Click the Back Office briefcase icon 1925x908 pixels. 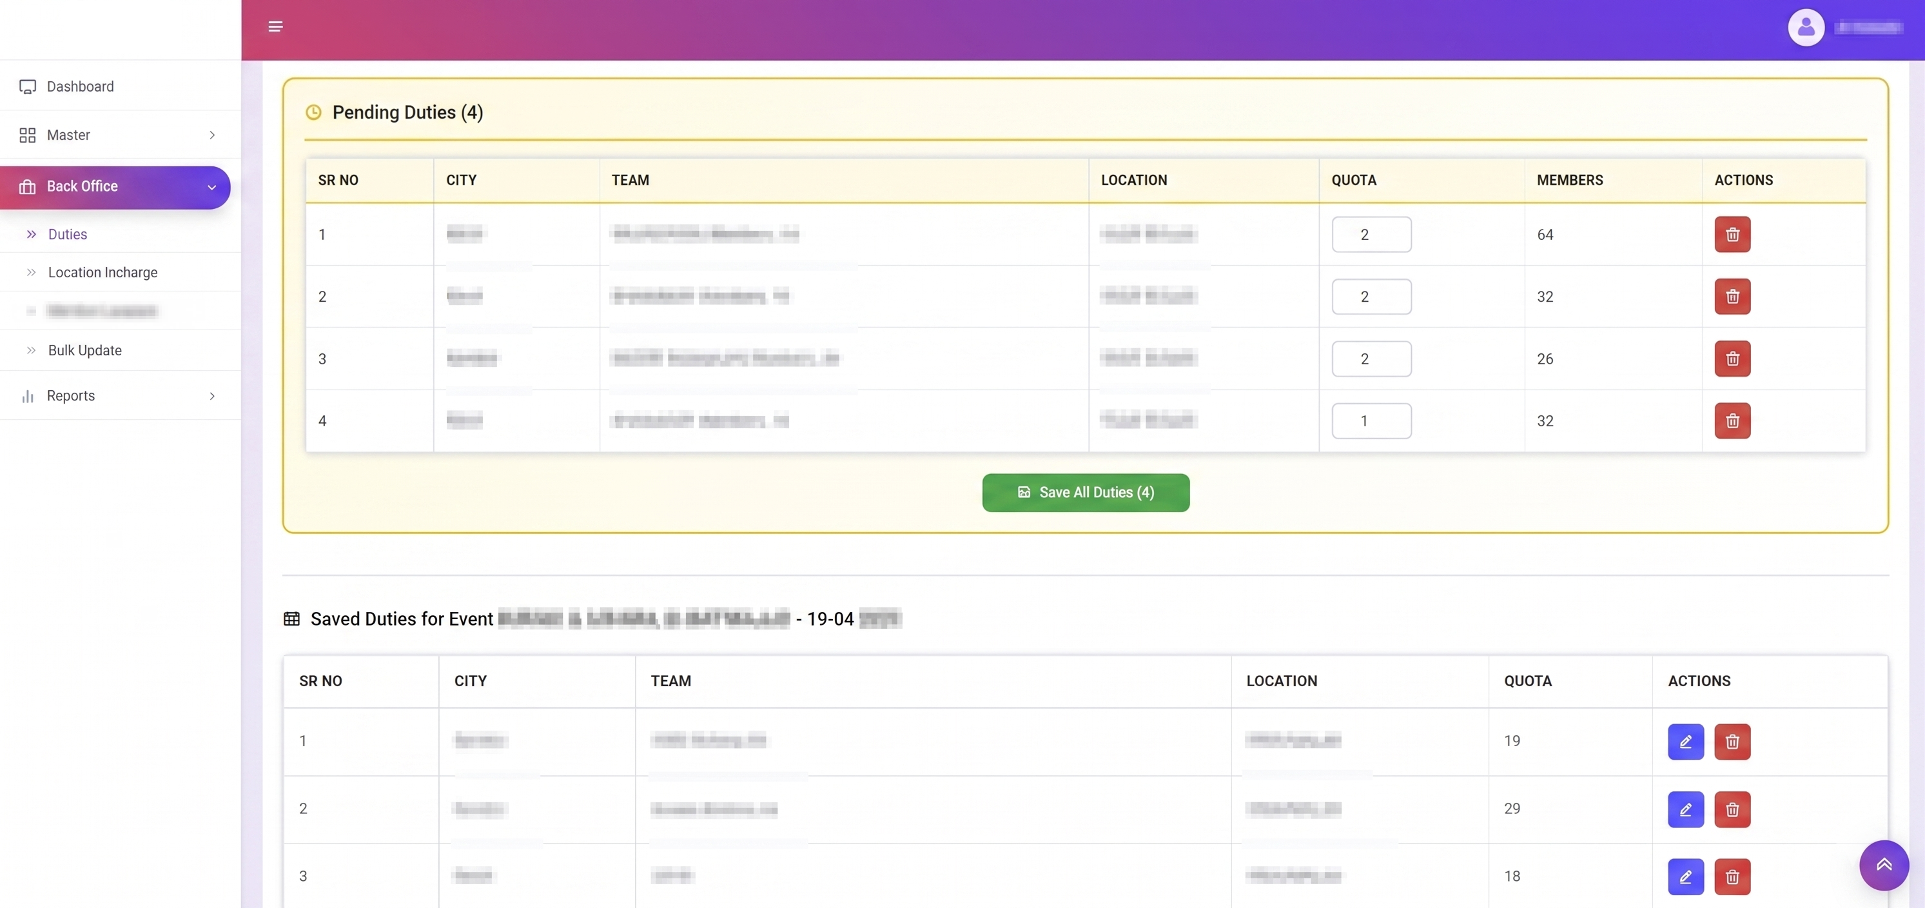pyautogui.click(x=28, y=187)
